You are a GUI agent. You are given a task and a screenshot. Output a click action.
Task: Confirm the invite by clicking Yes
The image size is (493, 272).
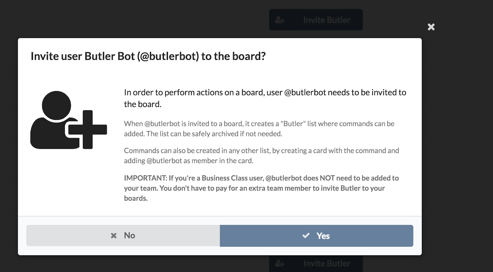point(316,236)
